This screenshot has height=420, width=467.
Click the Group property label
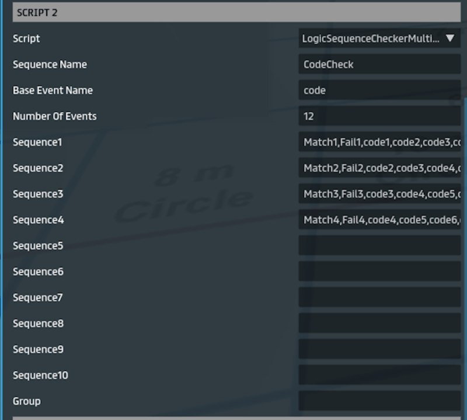tap(26, 401)
